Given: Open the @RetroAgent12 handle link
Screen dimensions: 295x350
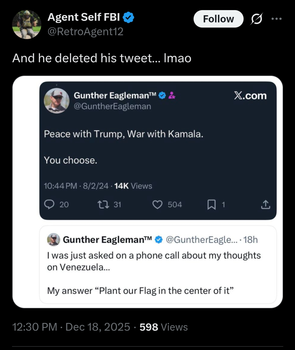Looking at the screenshot, I should [x=85, y=32].
